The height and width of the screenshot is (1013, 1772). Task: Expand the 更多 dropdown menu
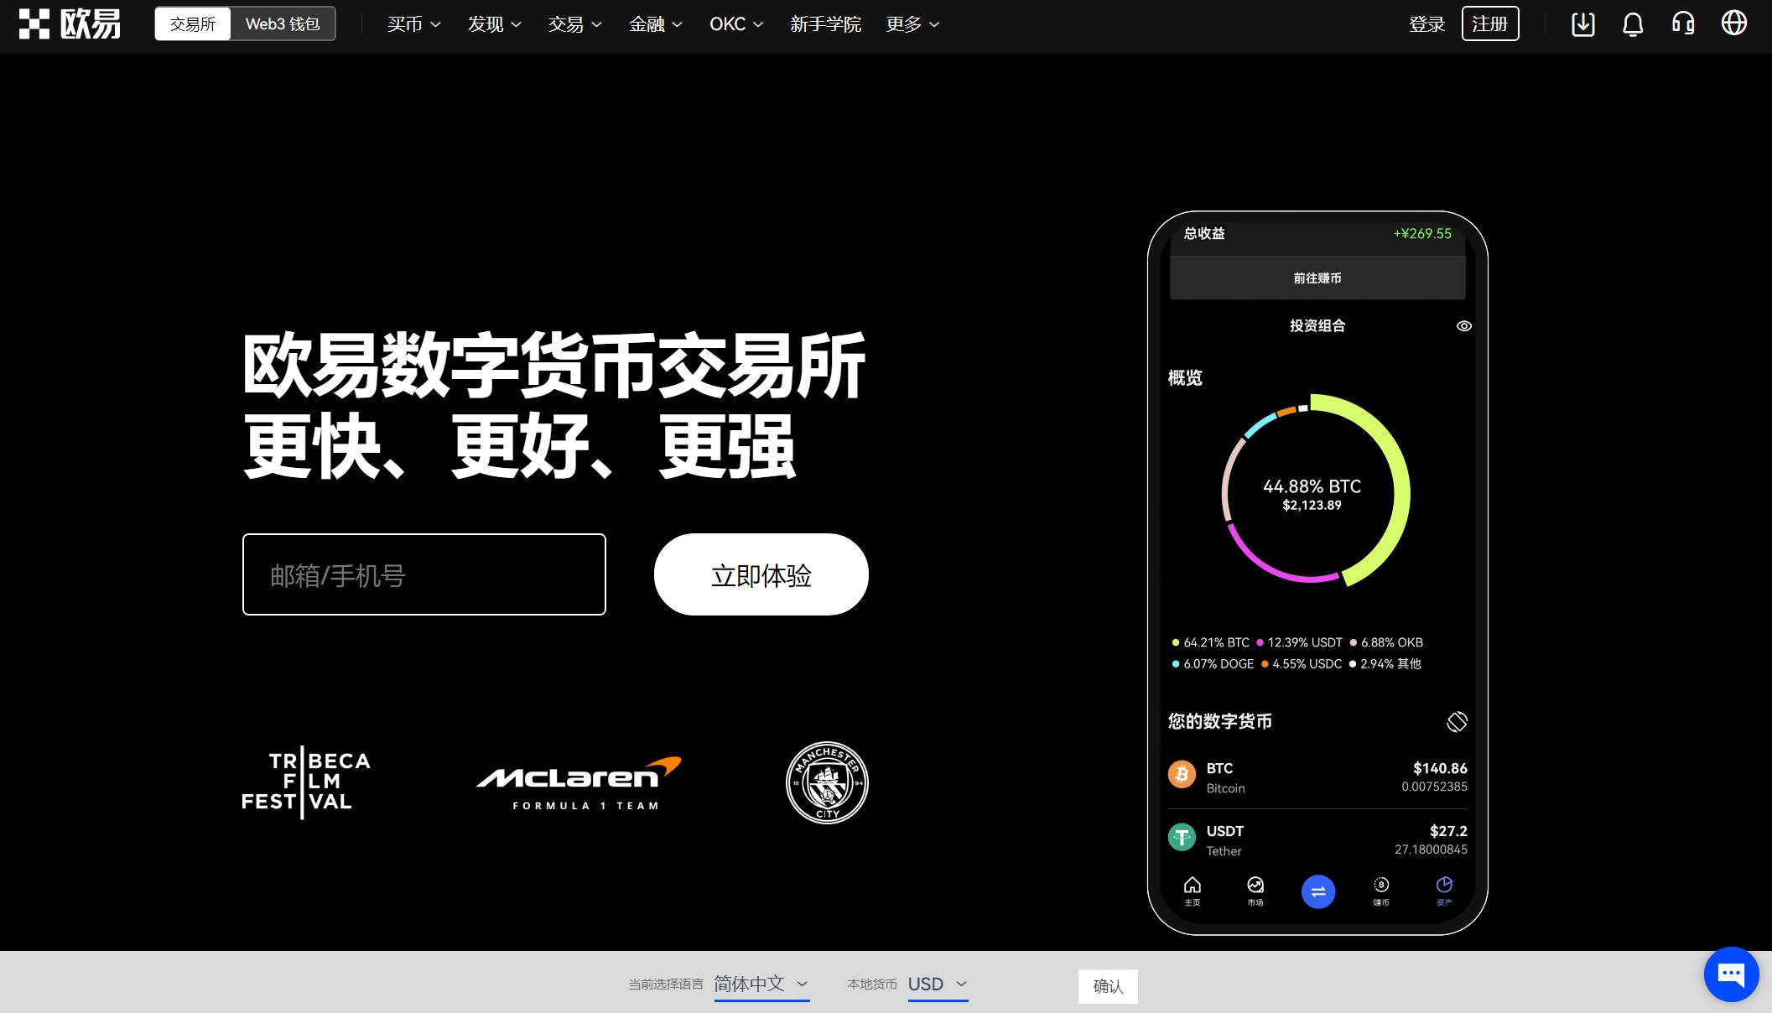pos(912,23)
